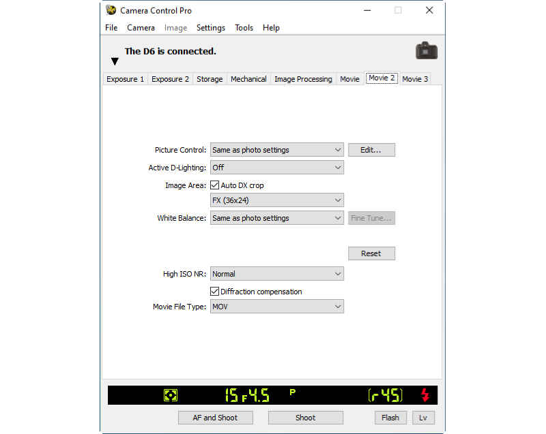Click the Shoot button
The width and height of the screenshot is (546, 434).
click(305, 418)
